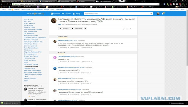This screenshot has height=107, width=188.
Task: Like the 'Ну дорвалась' answer
Action: 62,95
